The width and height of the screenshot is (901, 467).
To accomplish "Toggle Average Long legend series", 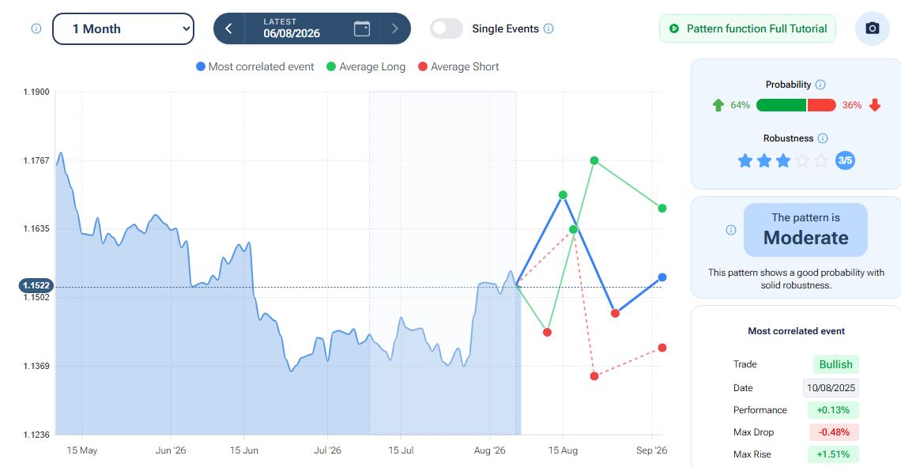I will point(366,66).
